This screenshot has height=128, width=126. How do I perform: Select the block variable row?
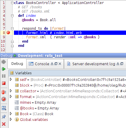[x=68, y=85]
